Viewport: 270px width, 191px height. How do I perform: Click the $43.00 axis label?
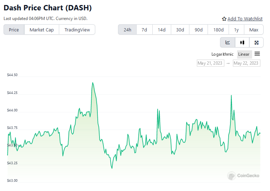click(12, 181)
